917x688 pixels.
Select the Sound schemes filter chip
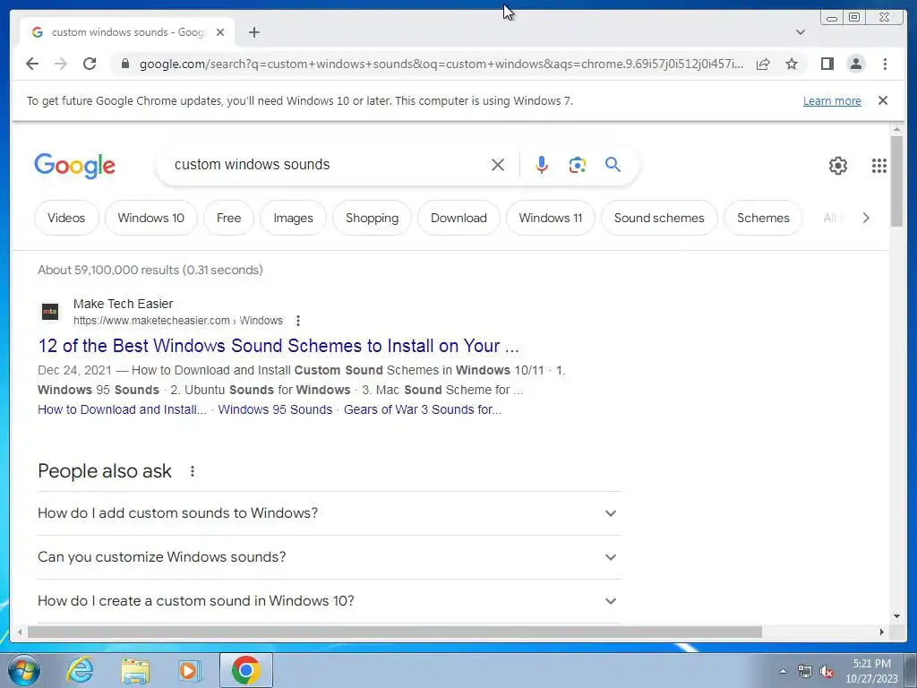click(659, 218)
